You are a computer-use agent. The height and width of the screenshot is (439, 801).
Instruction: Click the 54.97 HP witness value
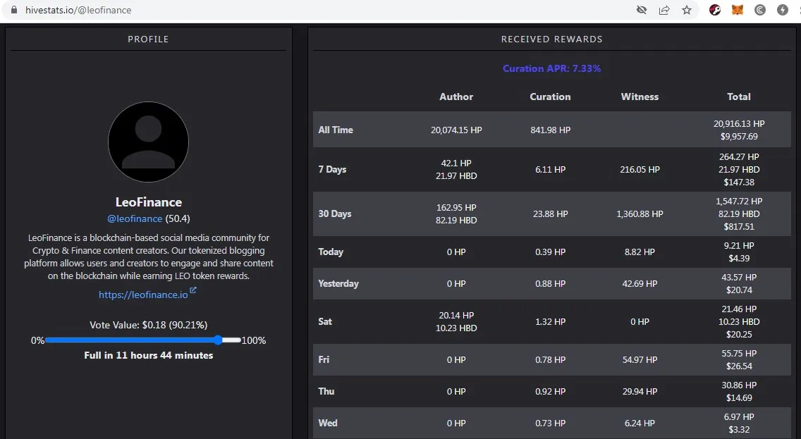[x=640, y=360]
